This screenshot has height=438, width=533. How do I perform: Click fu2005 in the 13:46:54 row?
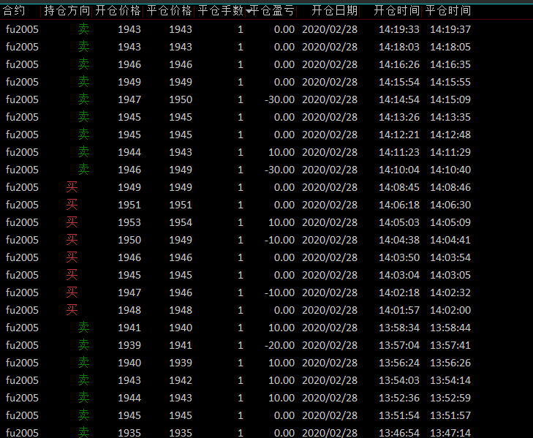pos(22,433)
